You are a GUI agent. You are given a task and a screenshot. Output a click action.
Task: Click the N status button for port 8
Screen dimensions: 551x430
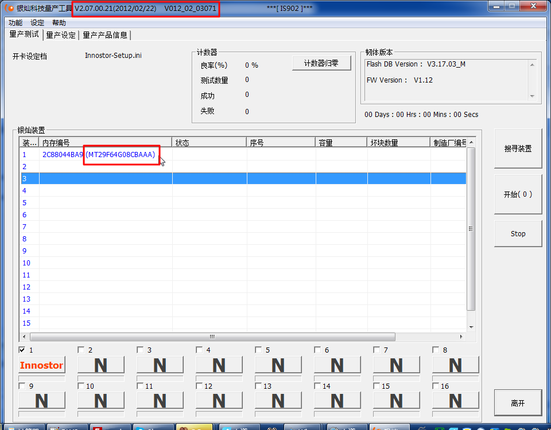455,365
